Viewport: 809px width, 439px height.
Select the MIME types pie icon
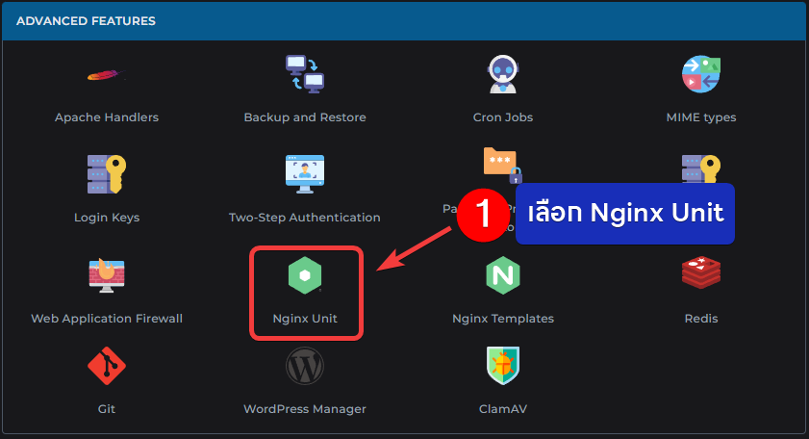[x=701, y=74]
